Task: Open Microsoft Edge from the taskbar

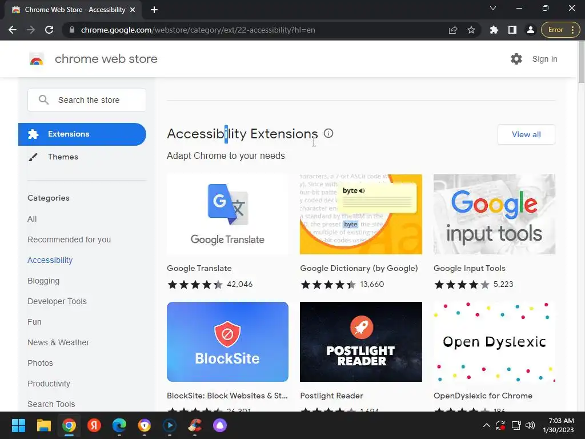Action: point(119,425)
